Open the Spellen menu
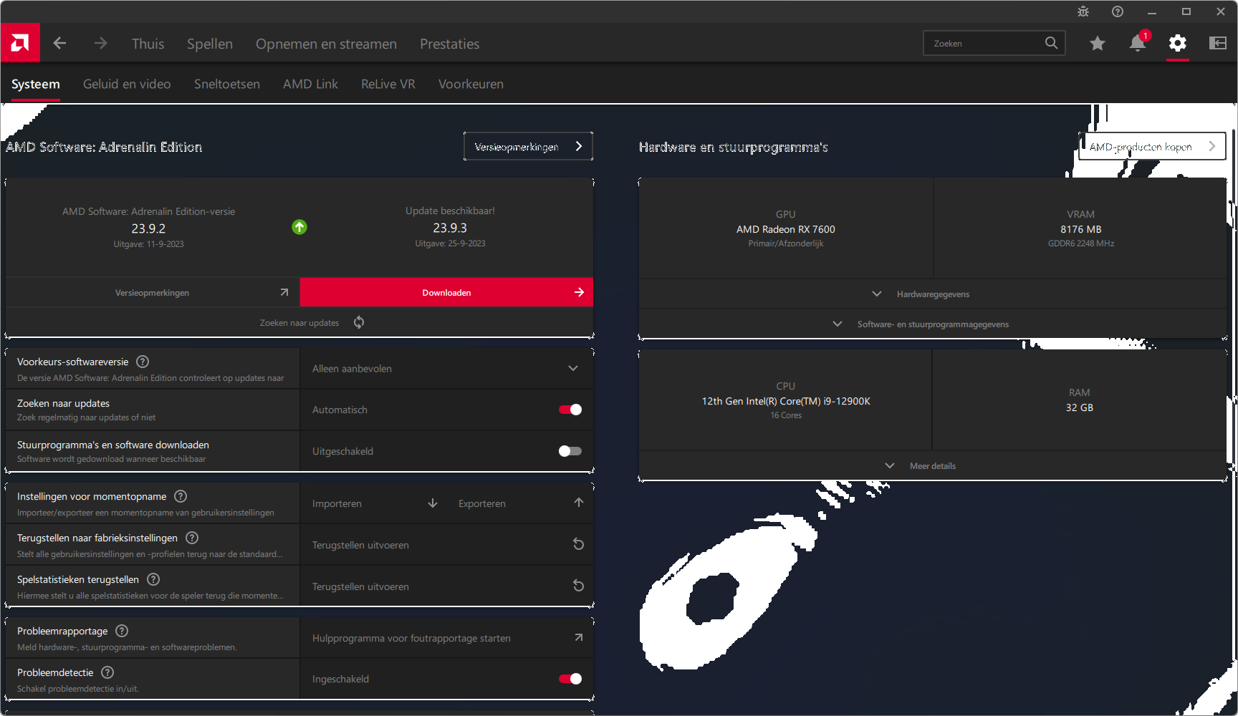Viewport: 1238px width, 716px height. tap(210, 44)
